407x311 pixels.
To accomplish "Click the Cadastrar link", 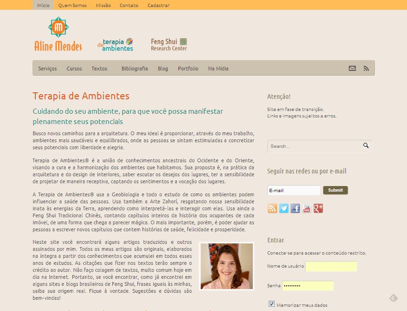I will (158, 6).
